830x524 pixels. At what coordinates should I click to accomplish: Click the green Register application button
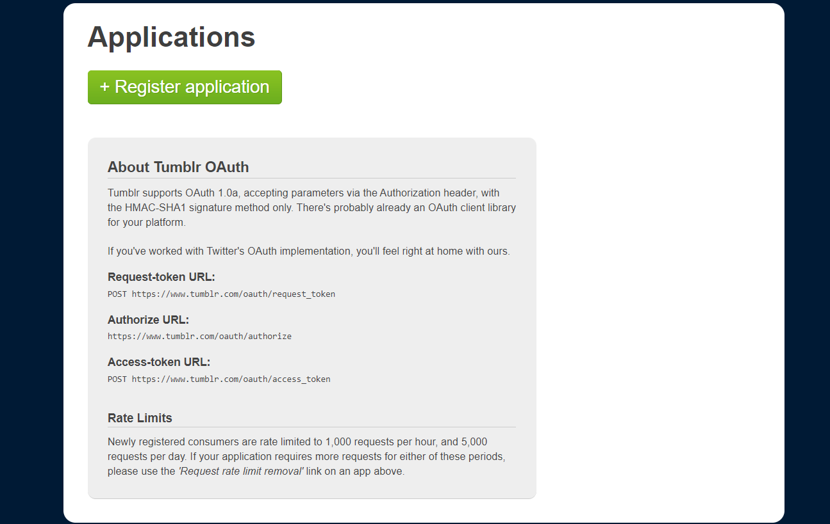click(185, 87)
